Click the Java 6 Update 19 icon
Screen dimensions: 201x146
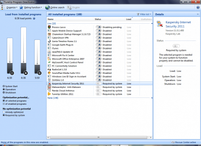pyautogui.click(x=49, y=52)
